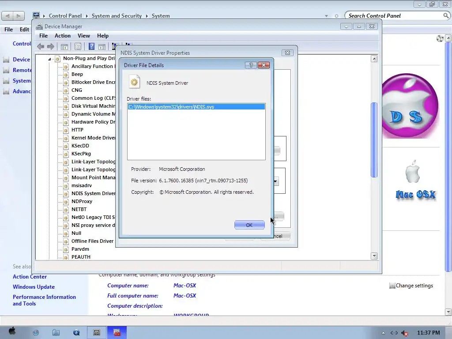
Task: Click the library folder icon on taskbar
Action: (x=56, y=333)
